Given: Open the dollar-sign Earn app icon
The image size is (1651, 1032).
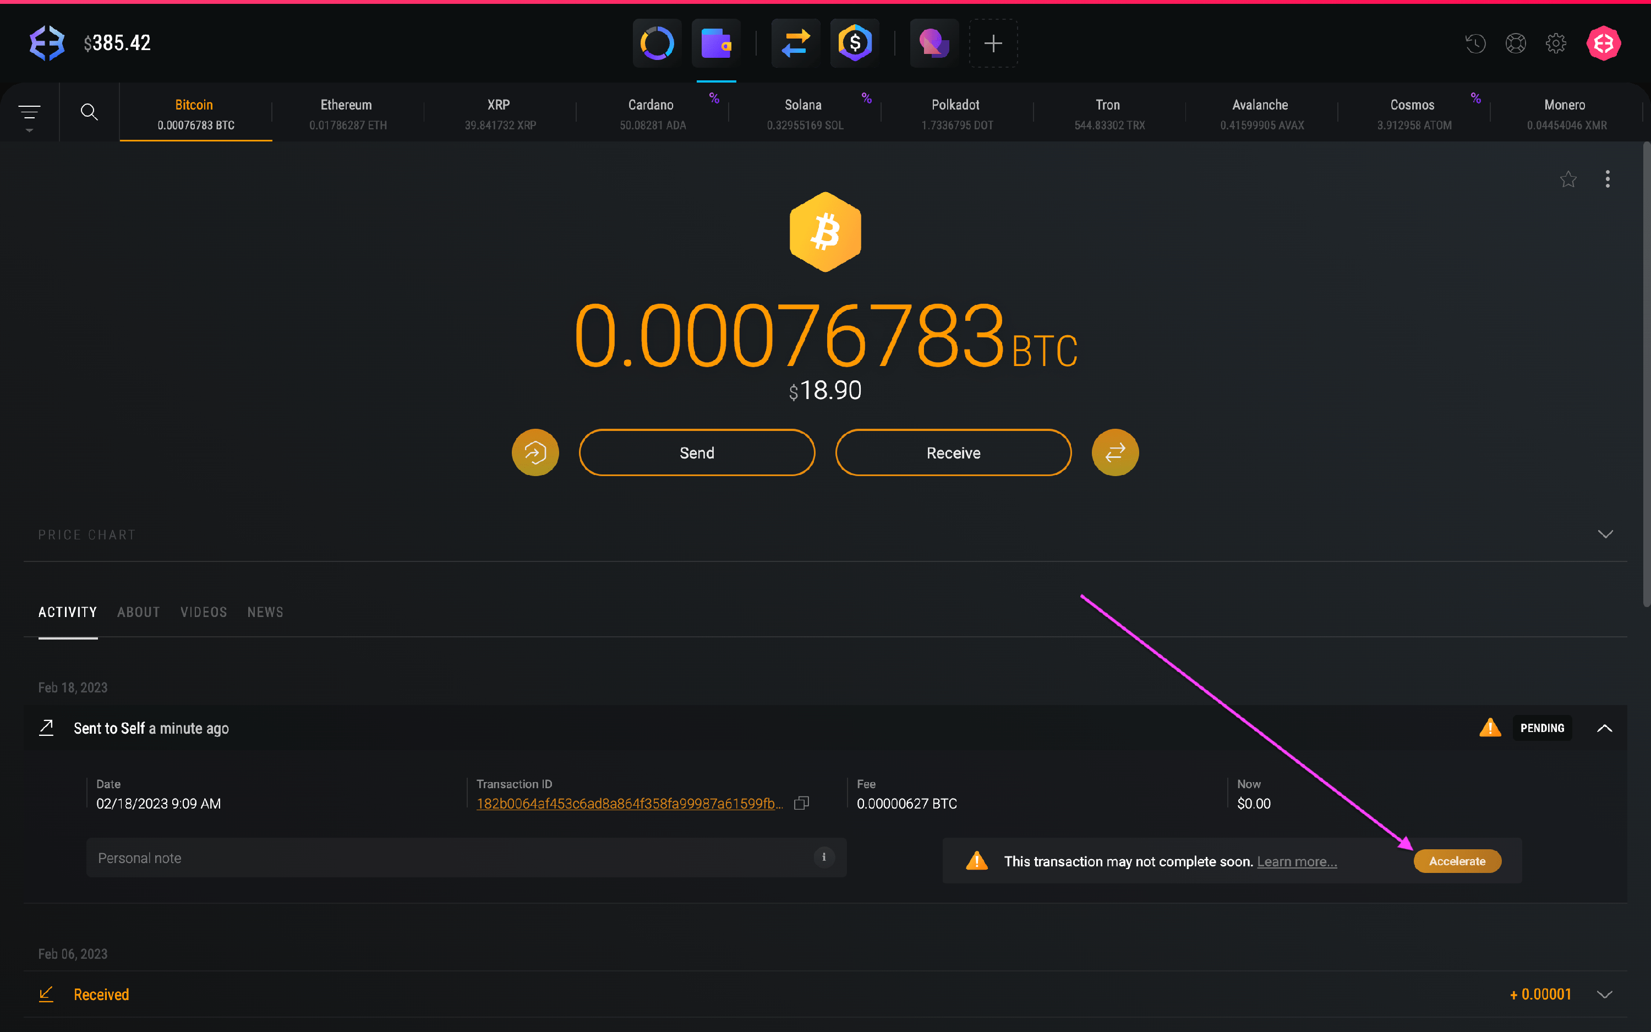Looking at the screenshot, I should point(855,43).
